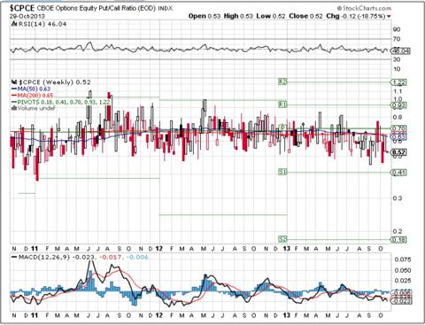Click the S2 pivot marker box
Viewport: 425px width, 325px height.
pos(282,239)
